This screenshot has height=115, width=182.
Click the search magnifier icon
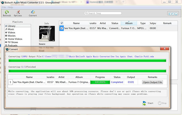pos(86,13)
